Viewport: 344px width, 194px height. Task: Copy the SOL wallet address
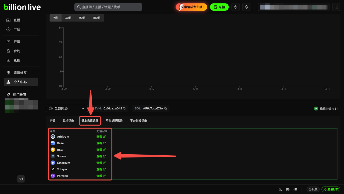click(x=166, y=108)
